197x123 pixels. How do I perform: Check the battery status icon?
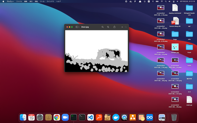[157, 1]
